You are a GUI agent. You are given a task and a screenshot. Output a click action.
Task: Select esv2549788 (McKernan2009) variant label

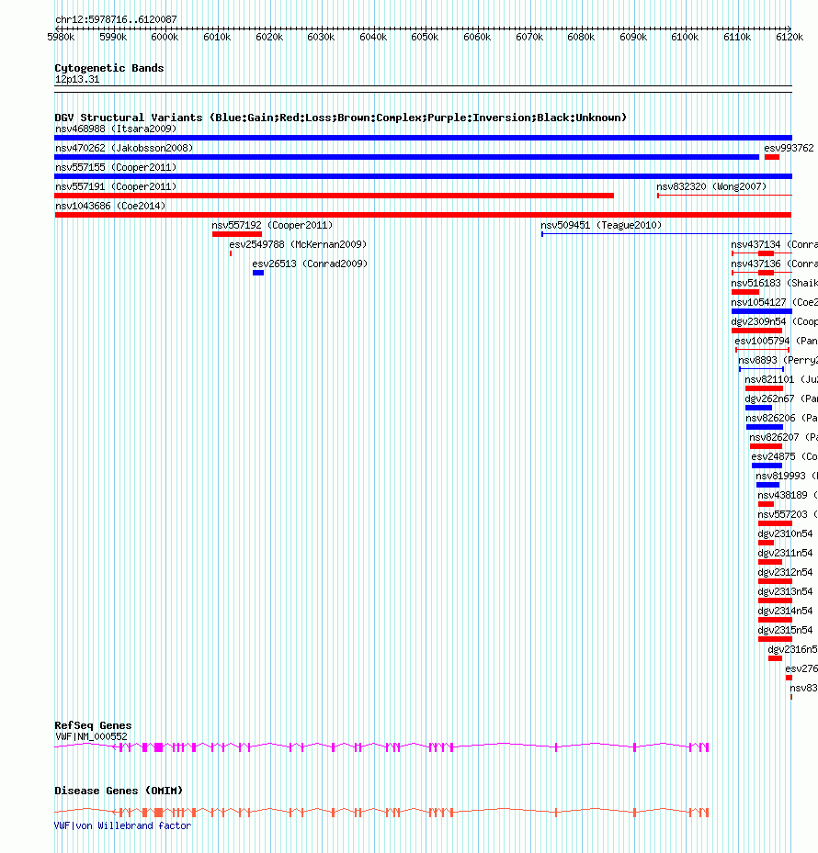tap(298, 245)
